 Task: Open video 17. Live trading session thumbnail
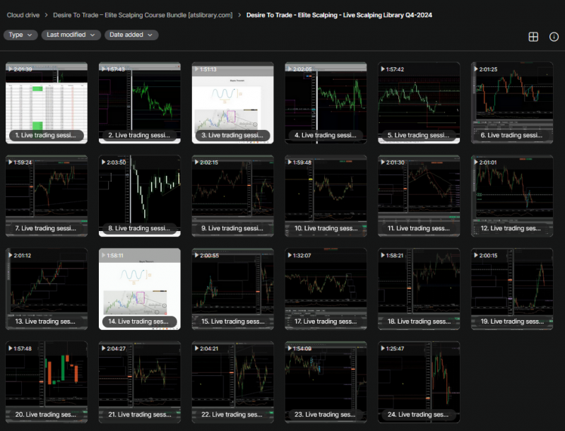click(326, 289)
